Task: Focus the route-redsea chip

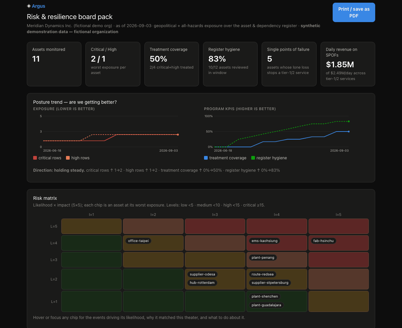Action: tap(263, 274)
